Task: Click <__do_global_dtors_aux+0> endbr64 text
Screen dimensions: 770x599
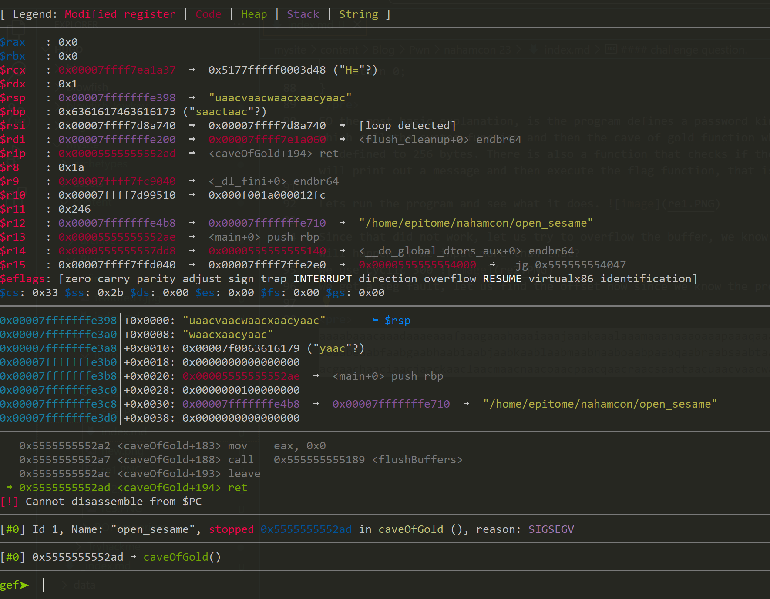Action: (x=466, y=251)
